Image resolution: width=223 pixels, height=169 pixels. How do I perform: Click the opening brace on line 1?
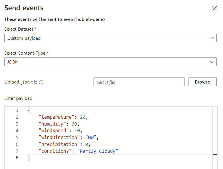click(x=29, y=110)
